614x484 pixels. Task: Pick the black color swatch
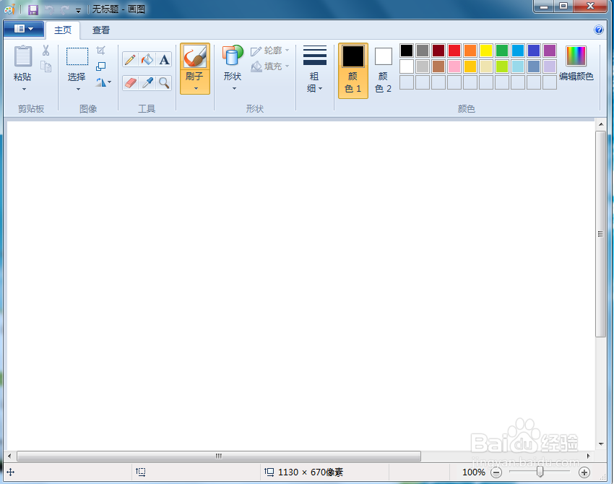coord(407,51)
